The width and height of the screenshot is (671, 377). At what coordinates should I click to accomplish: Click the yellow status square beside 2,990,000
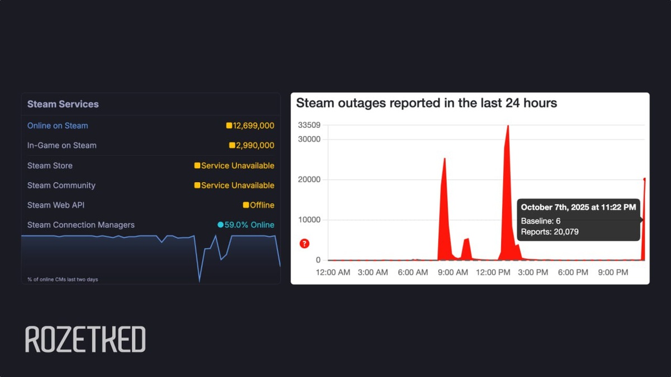click(x=232, y=145)
